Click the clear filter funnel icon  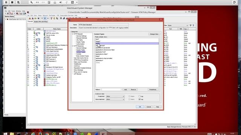(194, 25)
